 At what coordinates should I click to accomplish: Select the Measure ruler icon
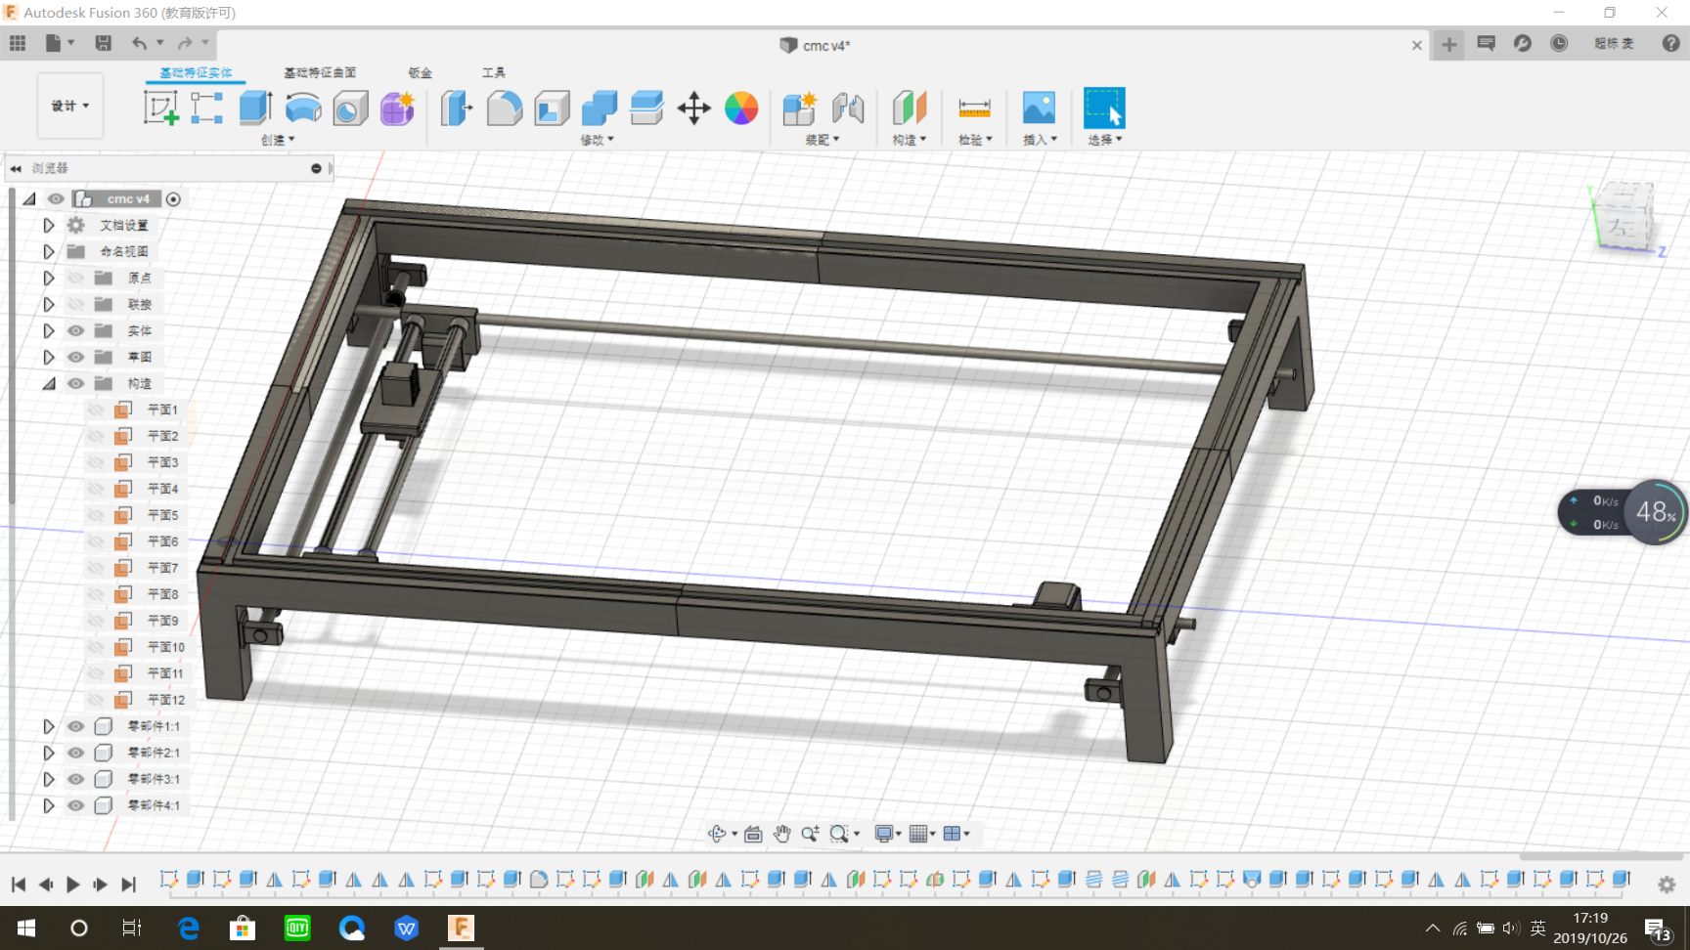click(x=974, y=108)
